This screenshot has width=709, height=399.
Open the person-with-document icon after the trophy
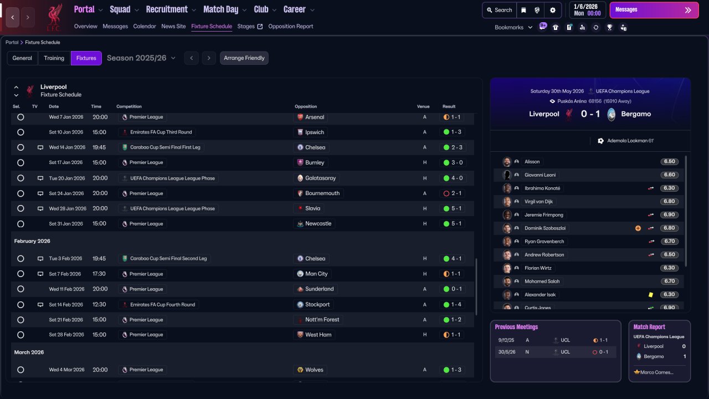(x=623, y=27)
